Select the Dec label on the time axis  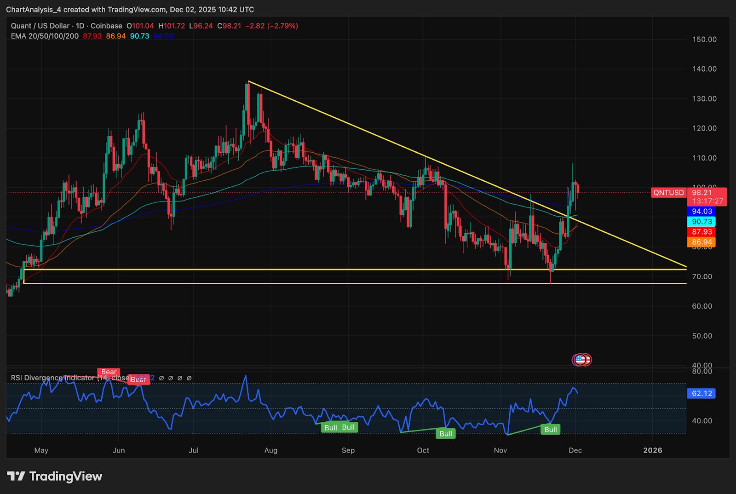pos(576,451)
